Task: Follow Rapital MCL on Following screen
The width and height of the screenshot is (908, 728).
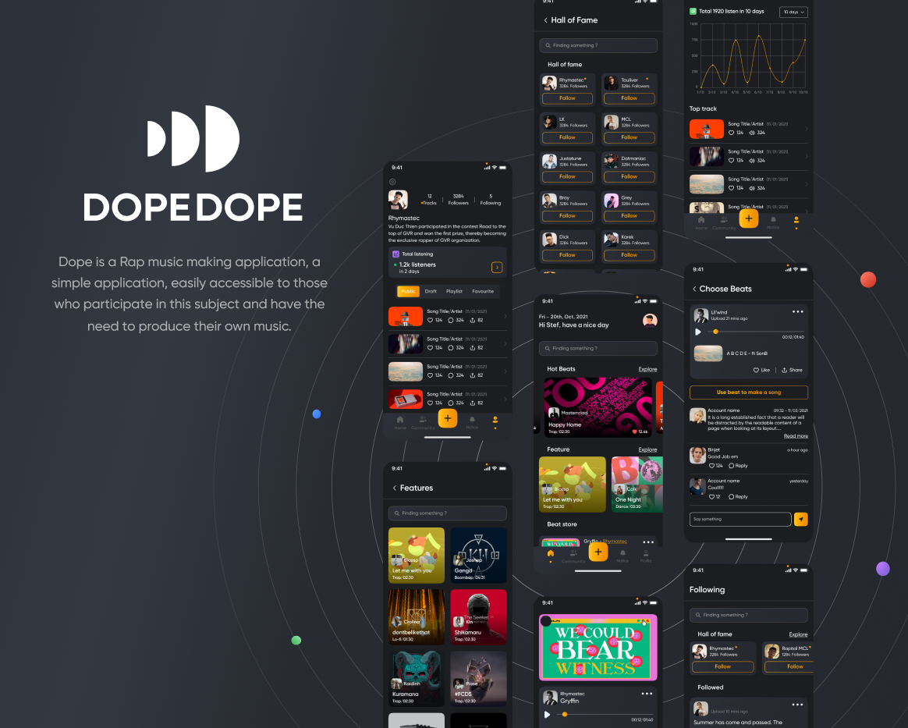Action: (x=790, y=666)
